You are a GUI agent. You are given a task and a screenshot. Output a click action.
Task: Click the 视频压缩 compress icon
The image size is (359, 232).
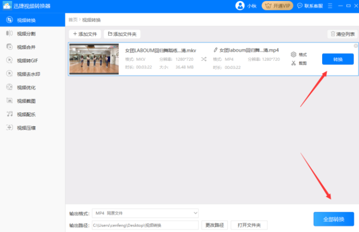point(9,128)
